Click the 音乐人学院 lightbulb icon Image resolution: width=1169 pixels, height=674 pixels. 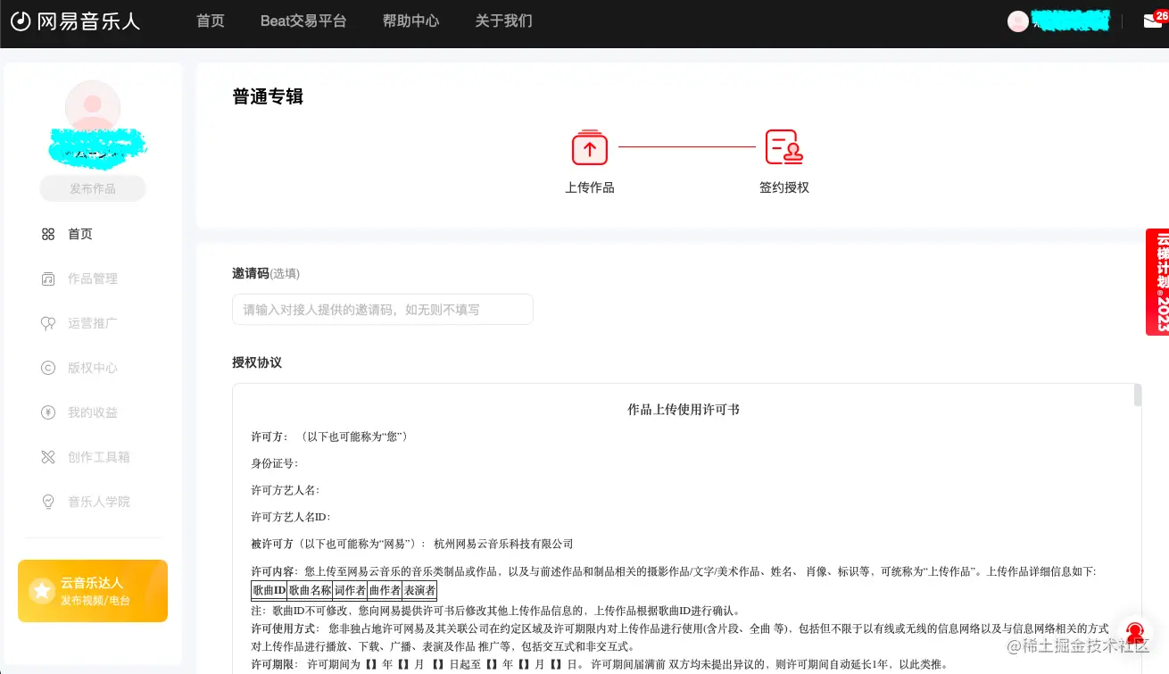[48, 502]
